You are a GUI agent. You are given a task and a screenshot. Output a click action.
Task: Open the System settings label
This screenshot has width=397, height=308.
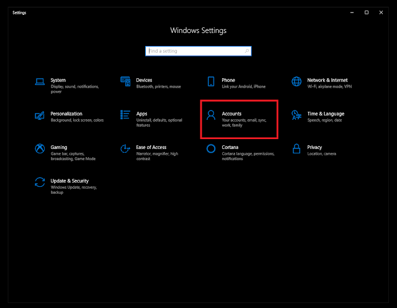coord(58,80)
